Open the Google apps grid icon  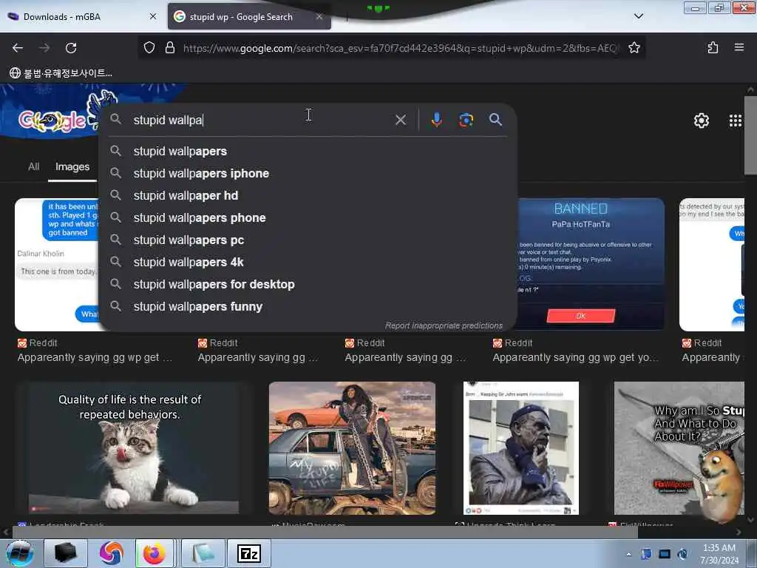tap(735, 121)
